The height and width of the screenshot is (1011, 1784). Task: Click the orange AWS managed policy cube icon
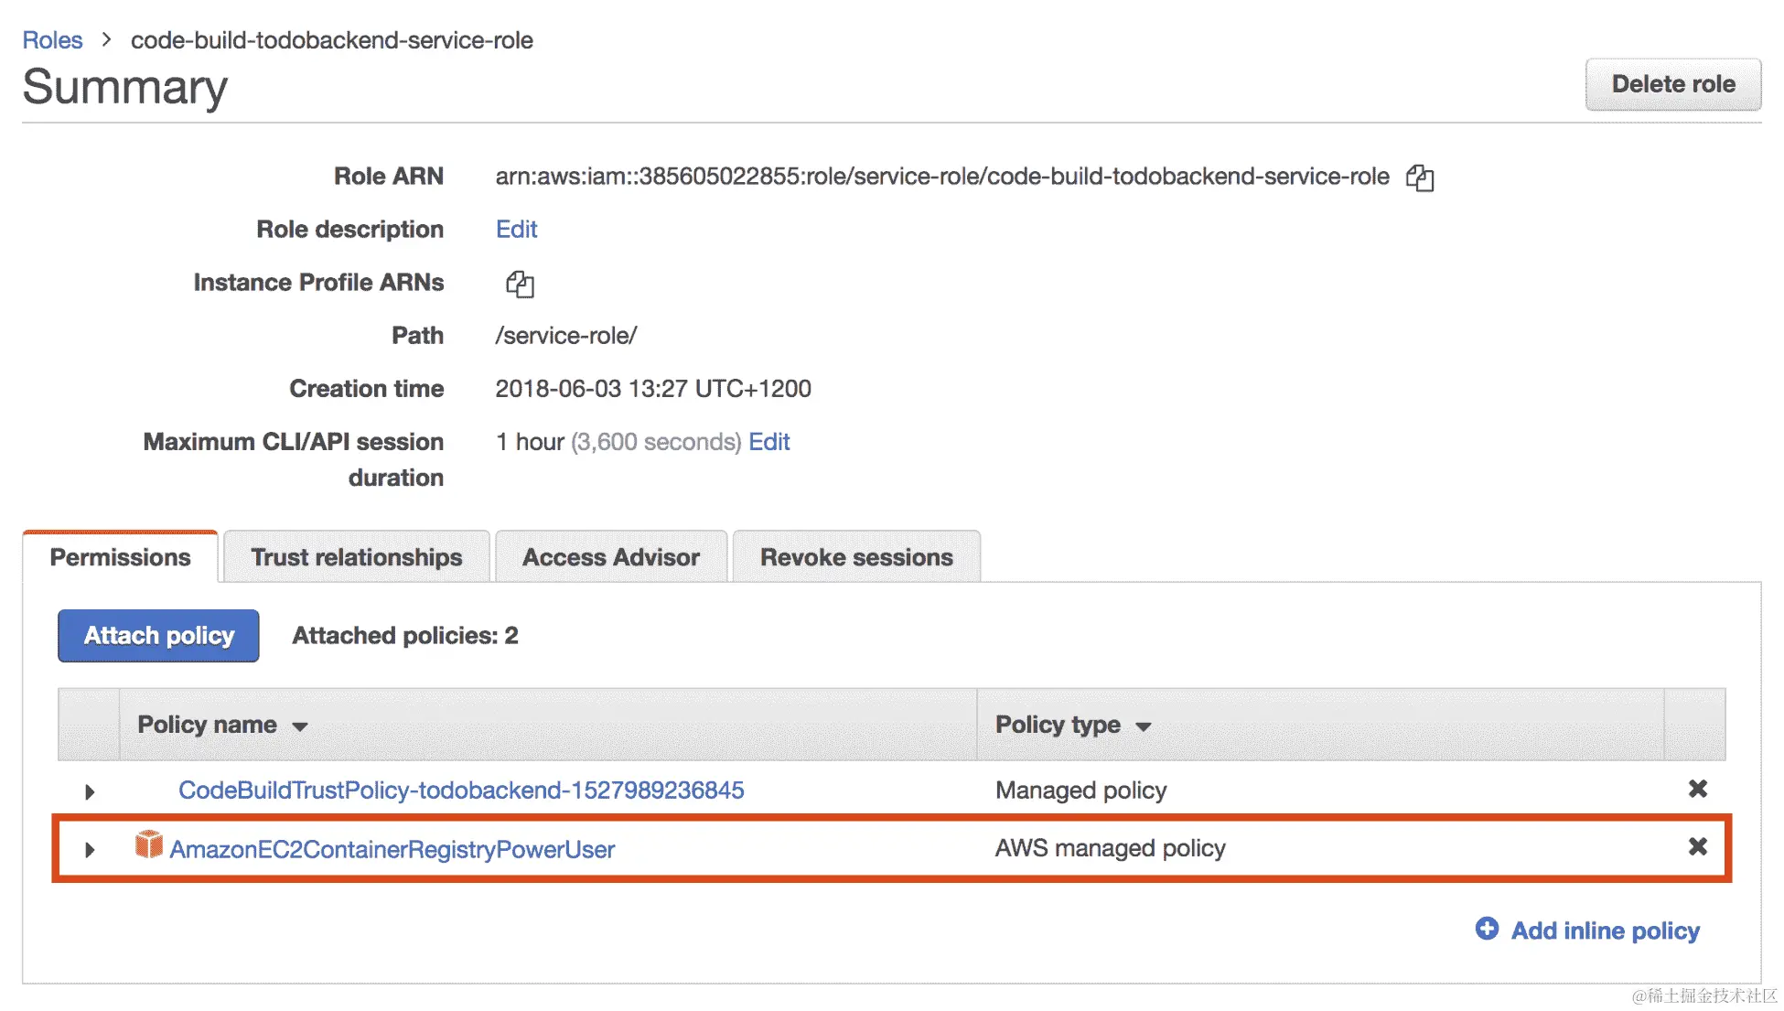pos(148,844)
